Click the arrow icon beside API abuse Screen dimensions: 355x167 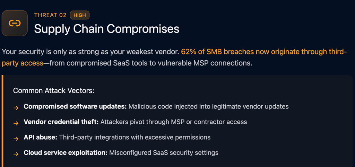point(16,139)
